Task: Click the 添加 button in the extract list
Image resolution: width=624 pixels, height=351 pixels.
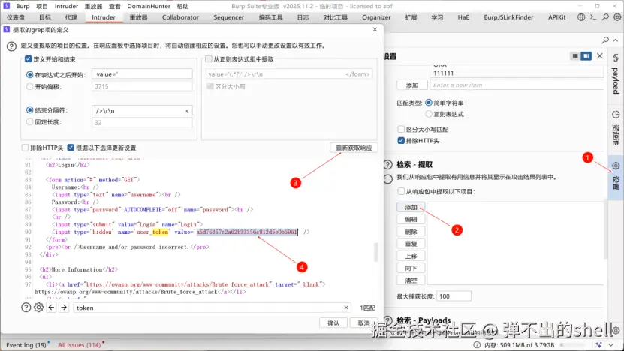Action: tap(411, 207)
